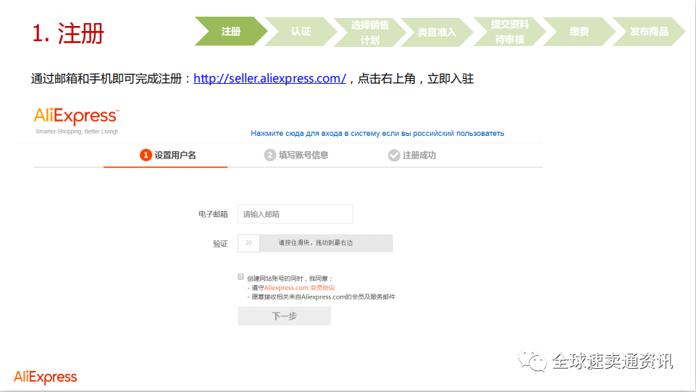
Task: Click the AliExpress logo above the form
Action: [76, 116]
